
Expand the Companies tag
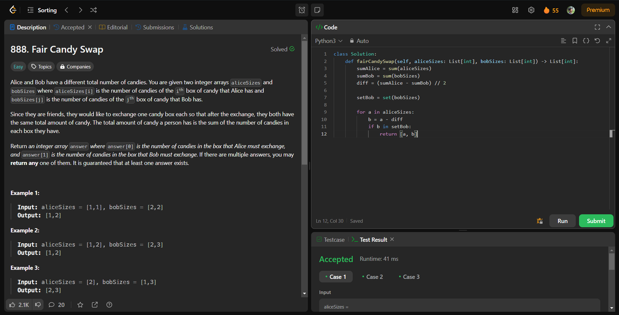click(75, 67)
